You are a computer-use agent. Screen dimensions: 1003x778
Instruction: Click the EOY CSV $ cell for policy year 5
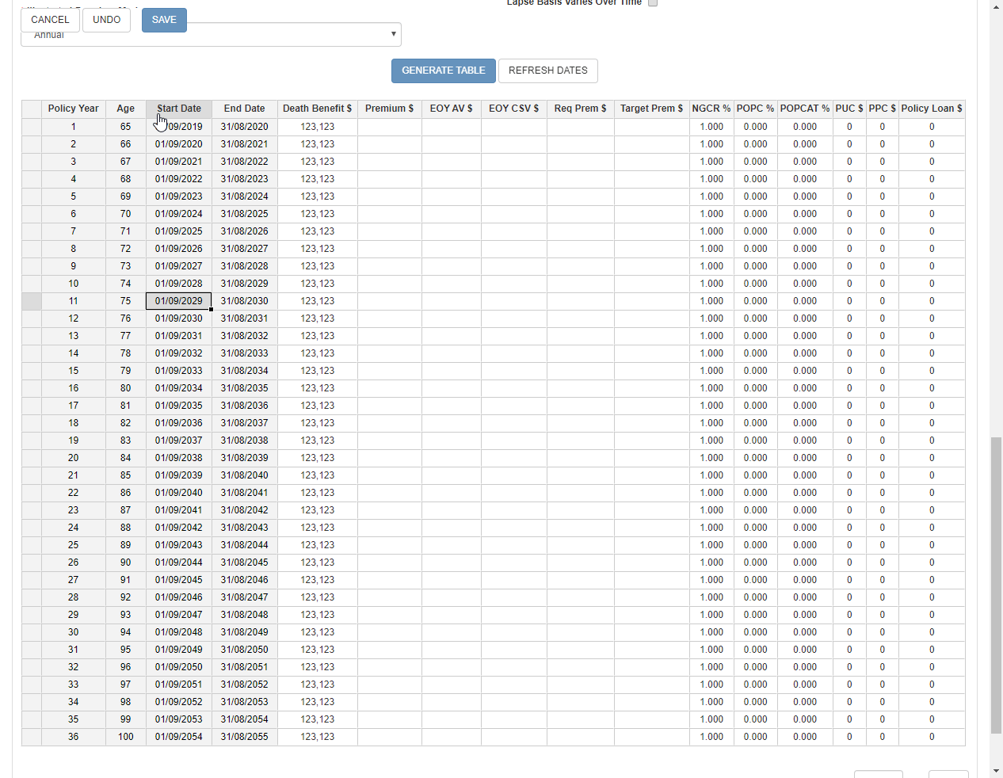513,196
